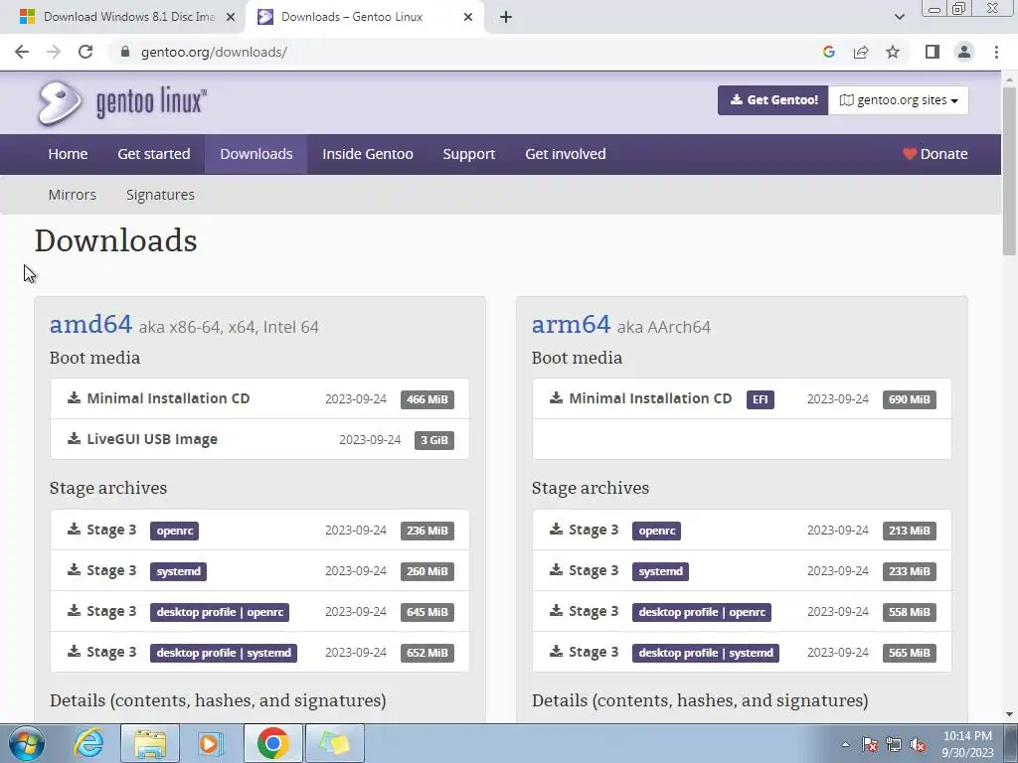Image resolution: width=1018 pixels, height=763 pixels.
Task: Go back using the browser back arrow
Action: tap(22, 52)
